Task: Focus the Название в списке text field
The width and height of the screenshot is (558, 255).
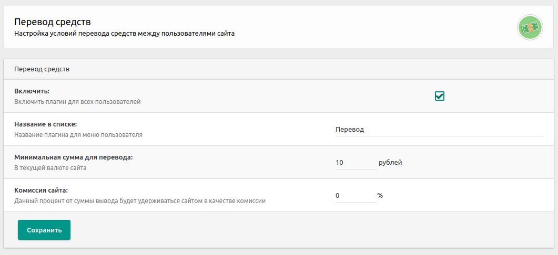Action: (x=439, y=130)
